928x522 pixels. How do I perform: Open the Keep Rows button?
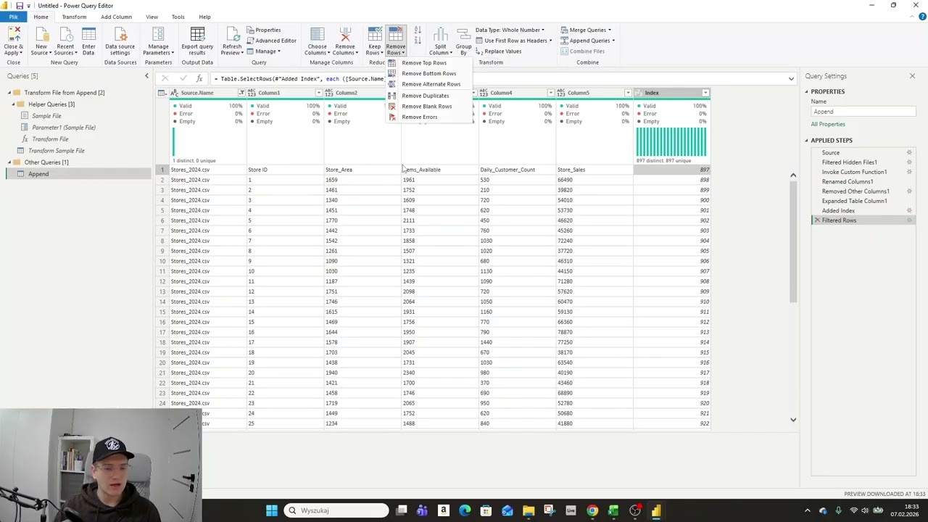(x=374, y=42)
